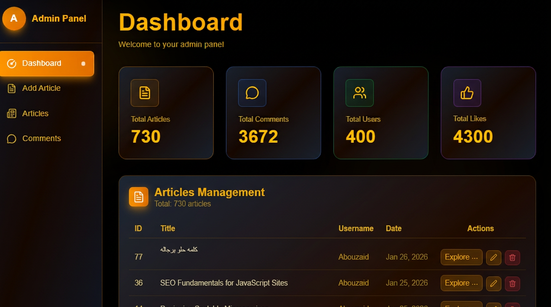Click username Abouzaid in article 36 row
551x307 pixels.
[x=354, y=283]
